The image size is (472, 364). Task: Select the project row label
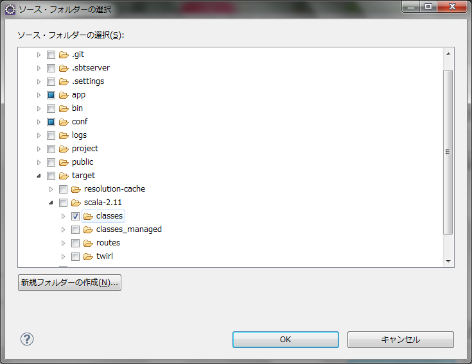click(85, 149)
